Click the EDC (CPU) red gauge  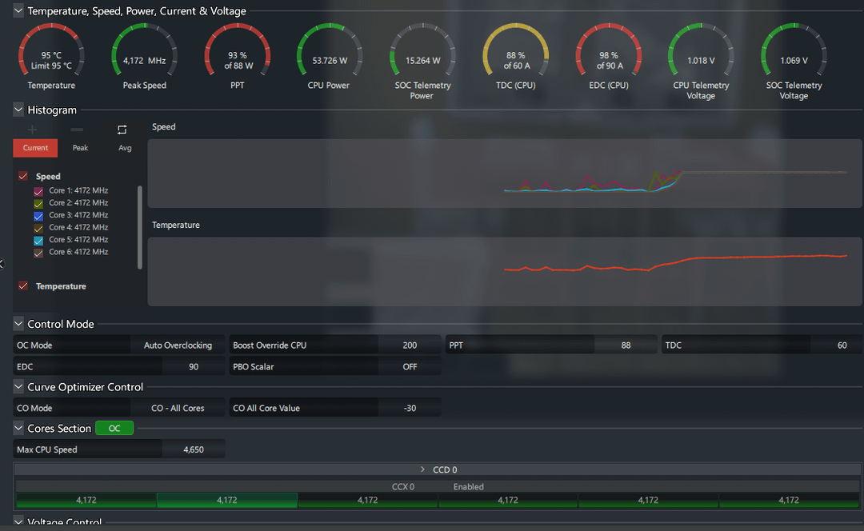pos(609,56)
